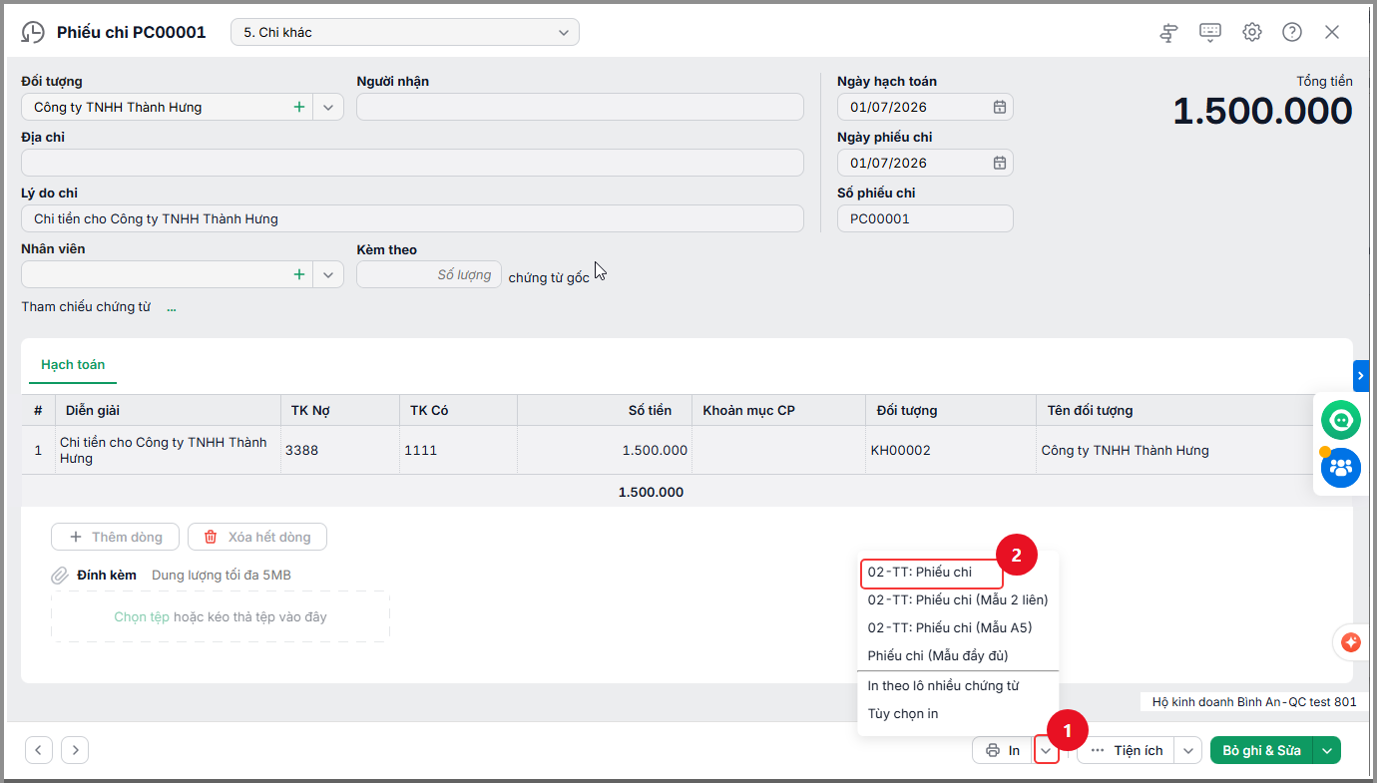Open keyboard shortcuts icon in header
The width and height of the screenshot is (1377, 783).
(x=1210, y=32)
